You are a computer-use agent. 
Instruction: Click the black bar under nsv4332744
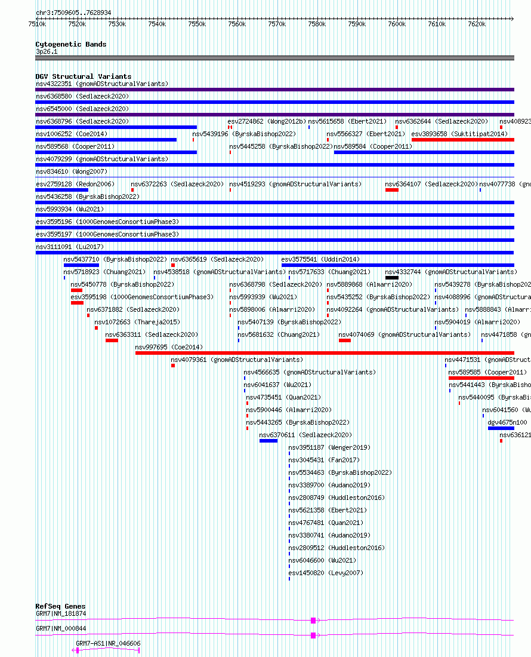[392, 278]
